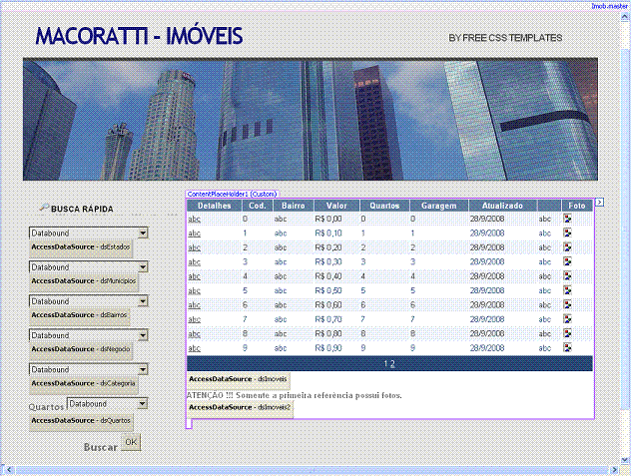
Task: Open the dropdown above dsEstados data source
Action: (x=143, y=233)
